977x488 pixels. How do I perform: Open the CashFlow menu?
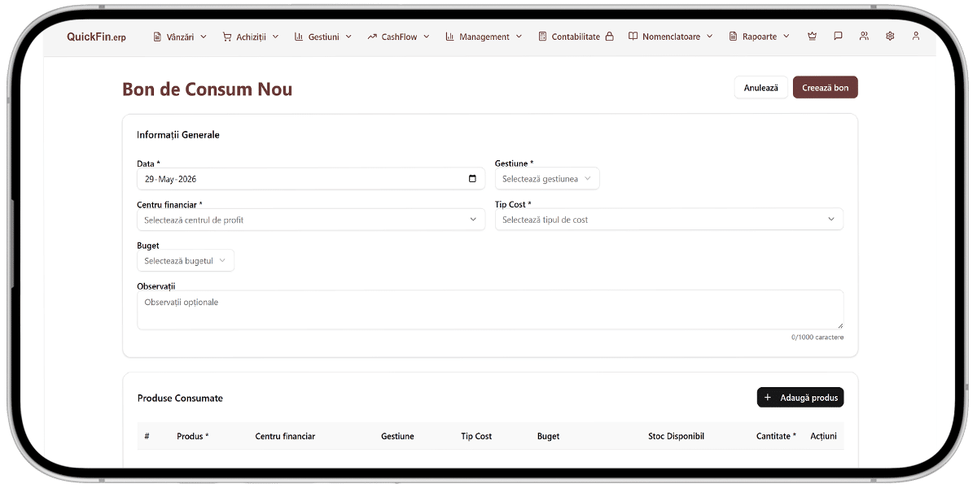coord(398,37)
